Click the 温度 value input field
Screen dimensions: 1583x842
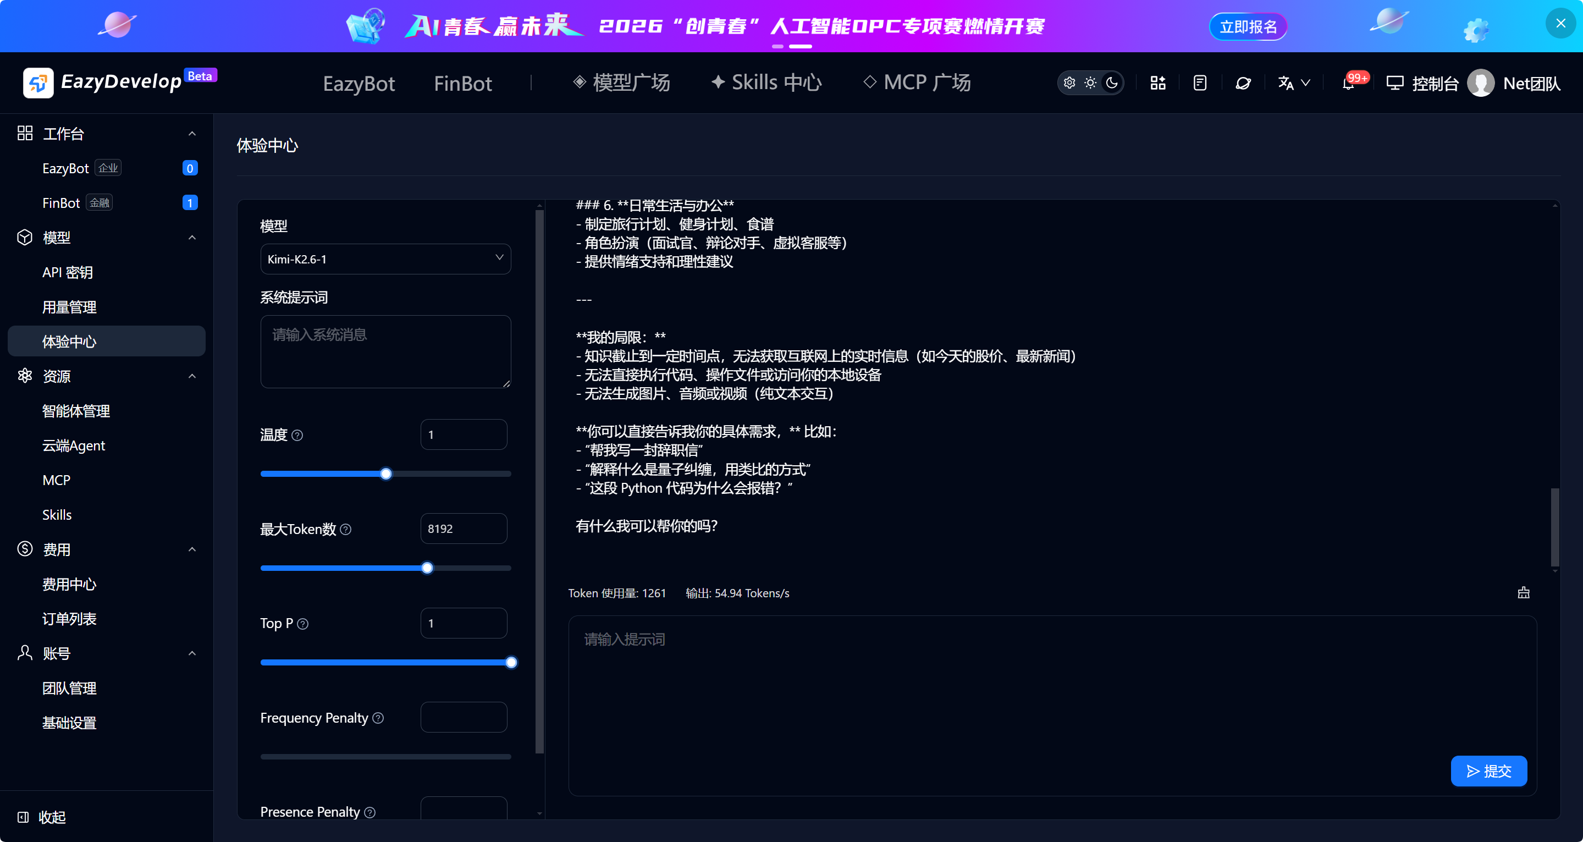pos(464,434)
